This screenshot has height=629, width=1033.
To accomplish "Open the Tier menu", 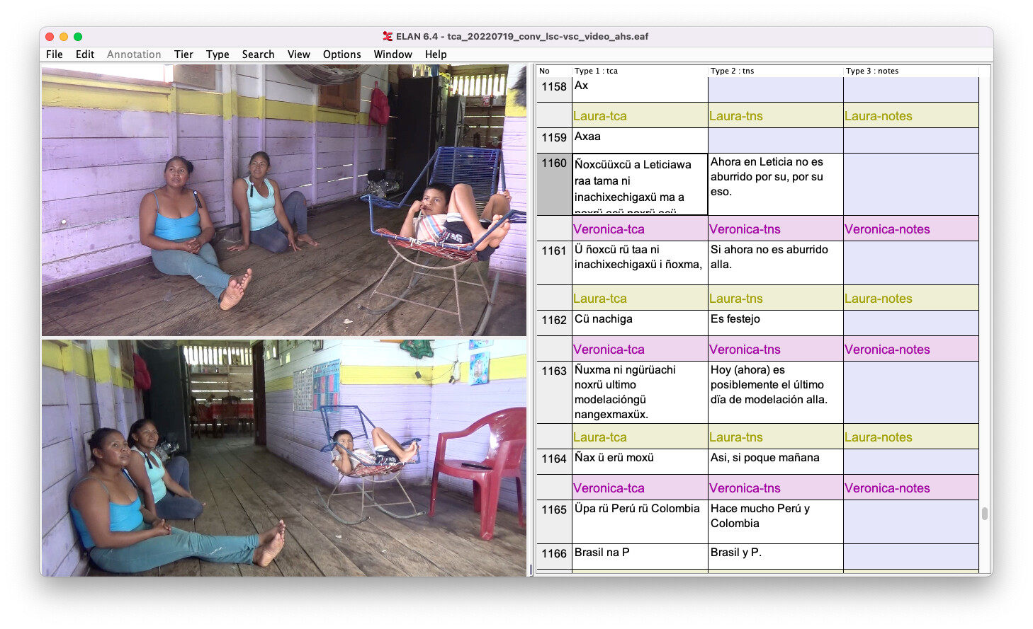I will point(184,54).
